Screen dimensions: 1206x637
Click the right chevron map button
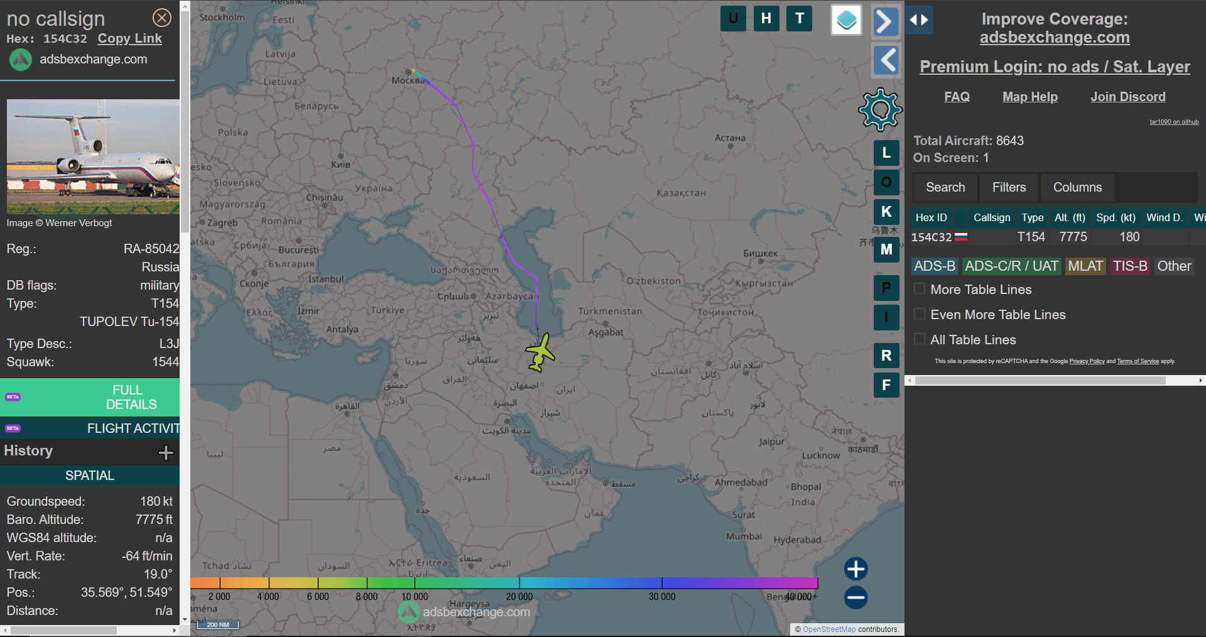tap(886, 22)
